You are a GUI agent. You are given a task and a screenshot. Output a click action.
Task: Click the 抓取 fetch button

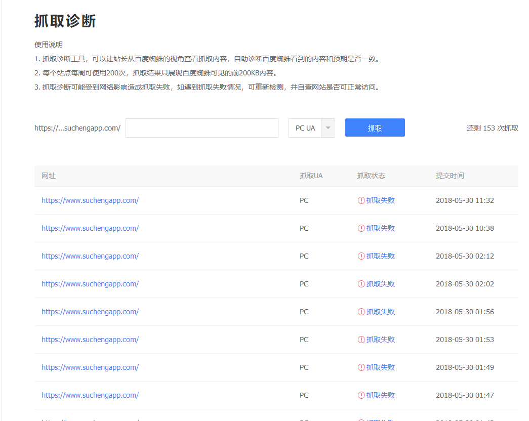(x=375, y=128)
